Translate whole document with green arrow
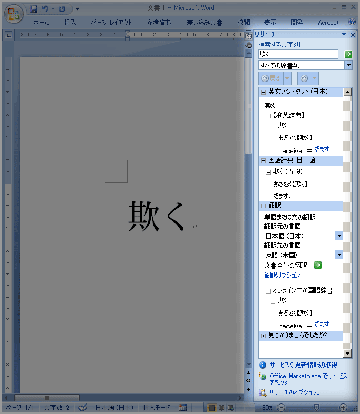The width and height of the screenshot is (360, 414). pyautogui.click(x=318, y=265)
